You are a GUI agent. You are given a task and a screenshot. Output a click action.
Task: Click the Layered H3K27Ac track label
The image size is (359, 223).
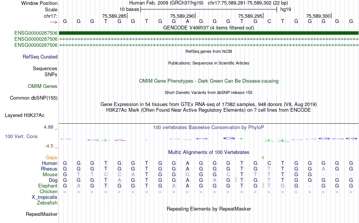point(25,115)
